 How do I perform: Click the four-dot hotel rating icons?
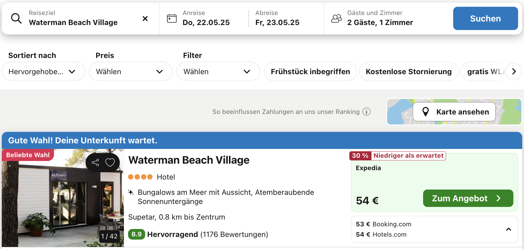coord(140,177)
